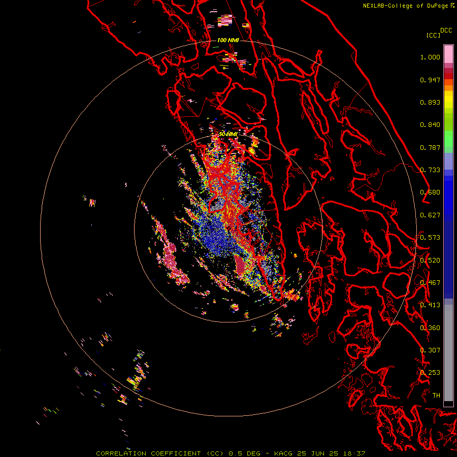Click the 50 NMI range ring label

pyautogui.click(x=228, y=134)
